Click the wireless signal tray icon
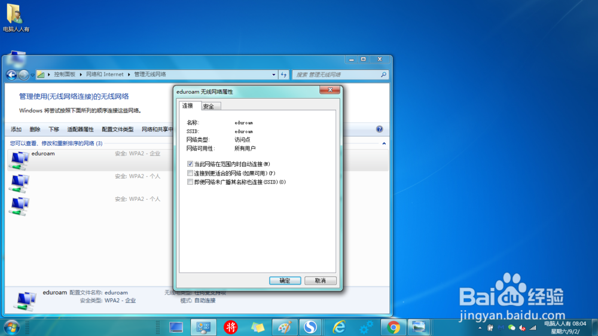Viewport: 598px width, 336px height. (x=533, y=328)
